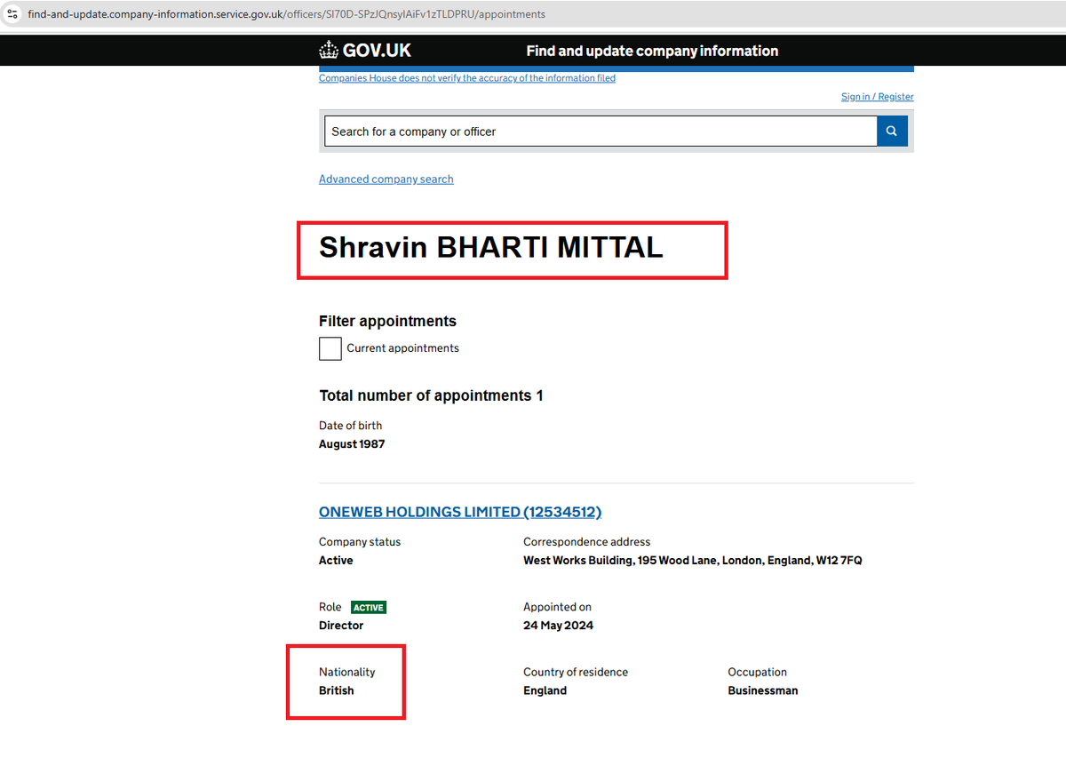The width and height of the screenshot is (1066, 758).
Task: Click the England country of residence value
Action: (545, 690)
